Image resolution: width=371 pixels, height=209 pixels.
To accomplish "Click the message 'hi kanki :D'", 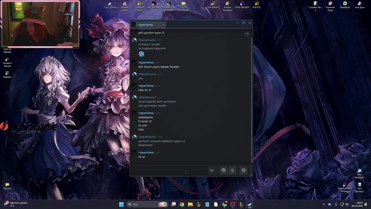I will click(x=145, y=121).
